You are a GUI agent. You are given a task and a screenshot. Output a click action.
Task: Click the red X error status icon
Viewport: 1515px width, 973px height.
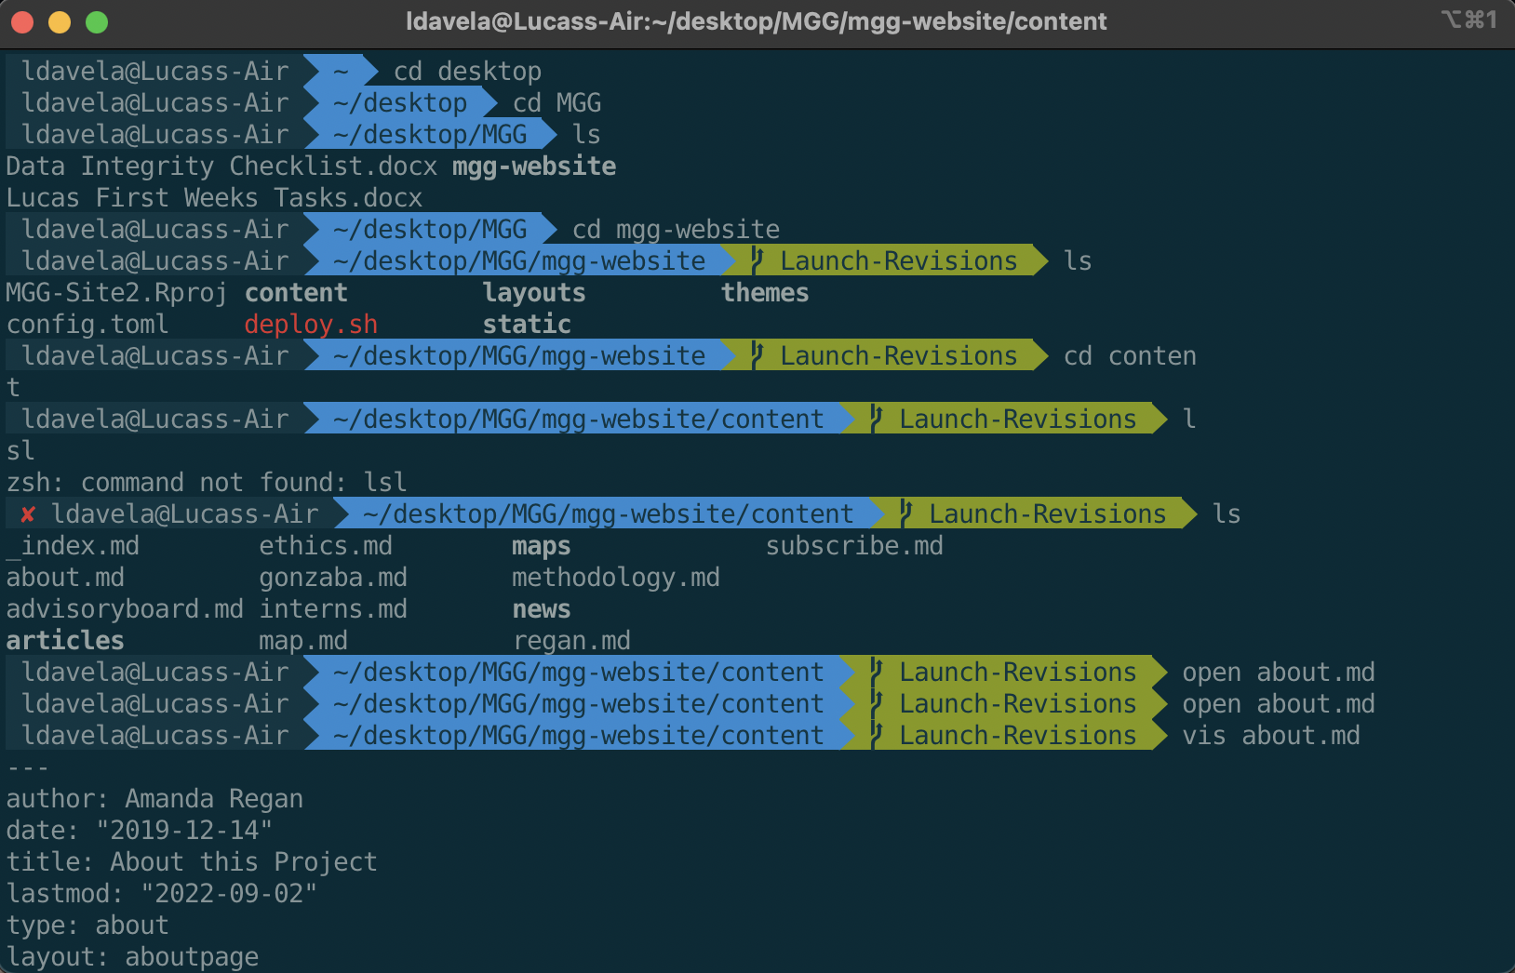pos(28,514)
